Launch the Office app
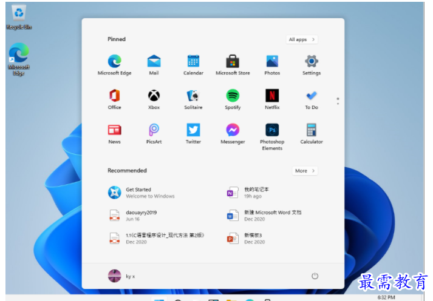Screen dimensions: 433x301 tap(115, 99)
